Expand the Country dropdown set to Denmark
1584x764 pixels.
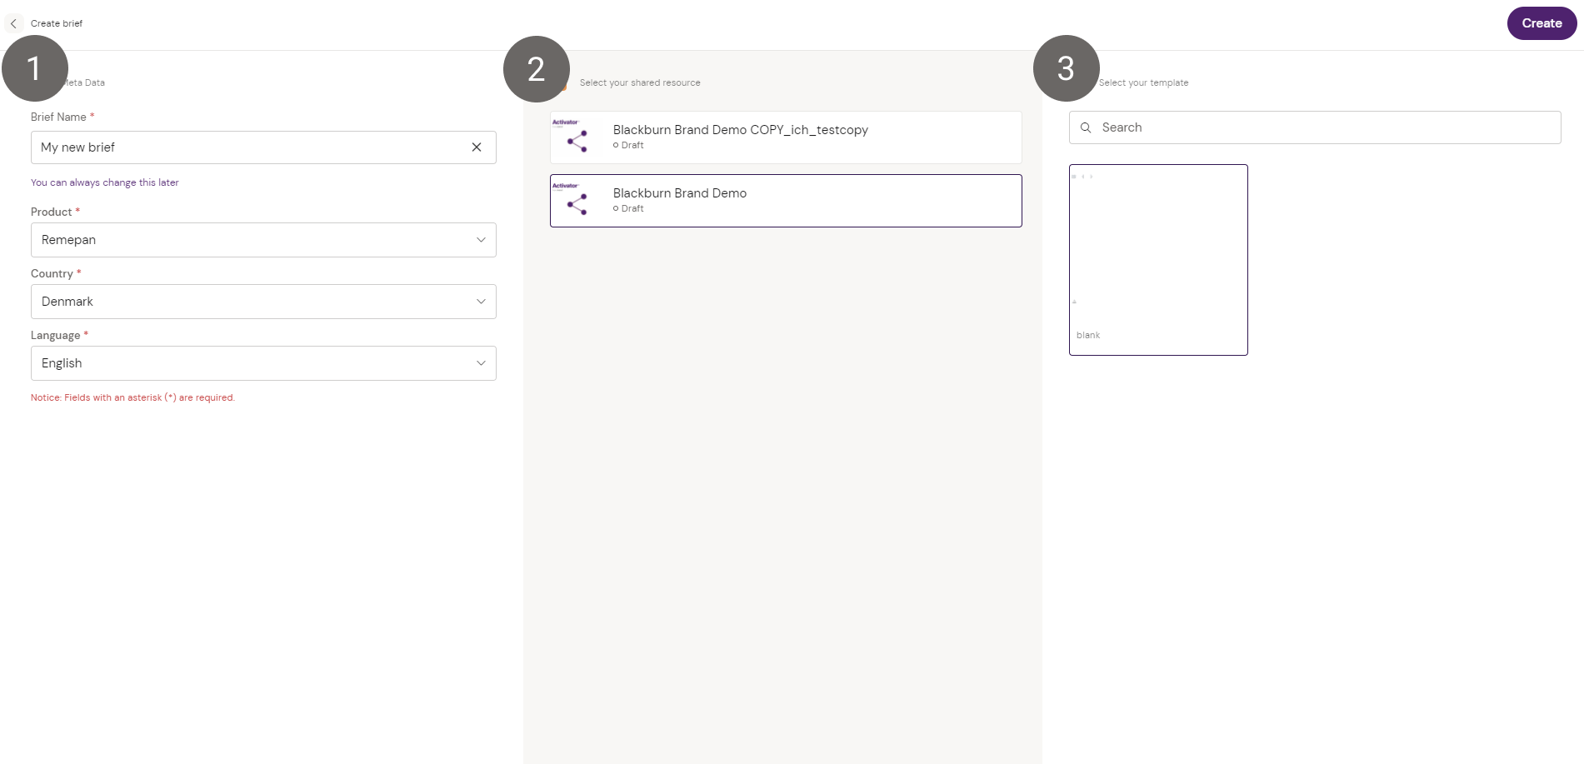point(263,302)
